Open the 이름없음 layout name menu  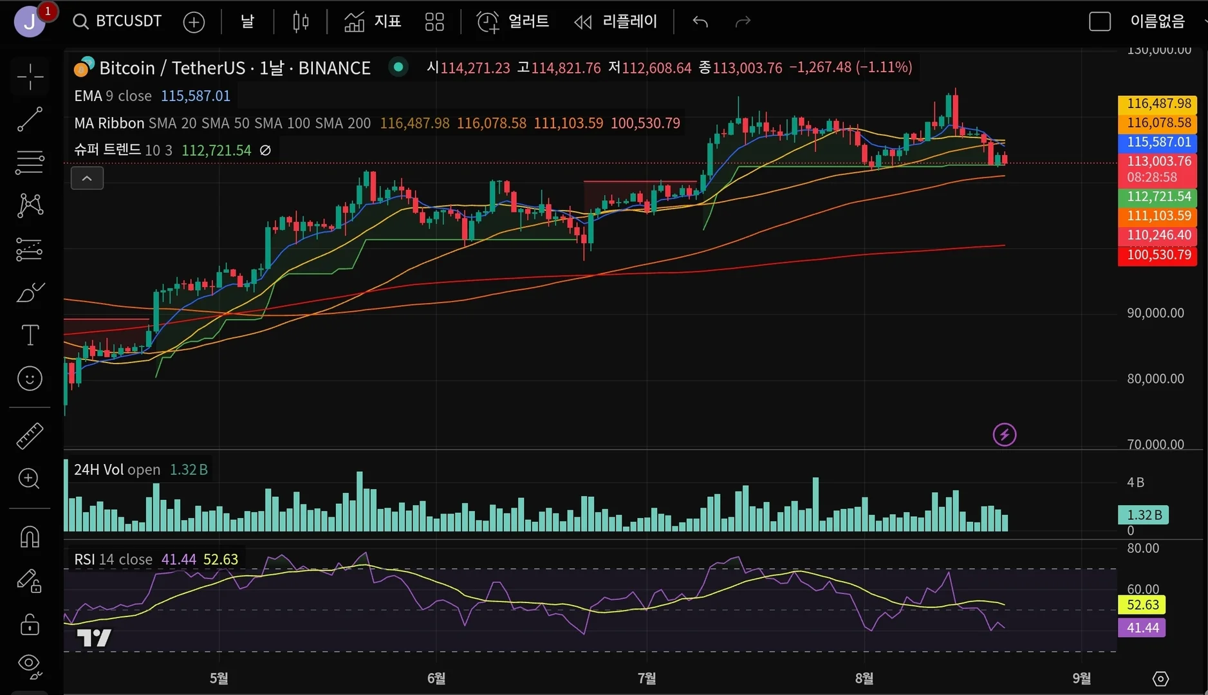point(1158,22)
